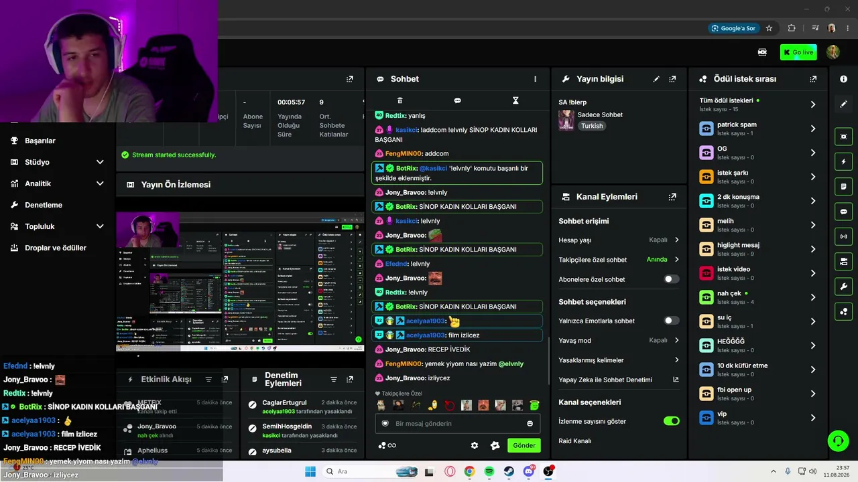Viewport: 858px width, 482px height.
Task: Filter the Denetim Eylemleri panel
Action: pos(334,380)
